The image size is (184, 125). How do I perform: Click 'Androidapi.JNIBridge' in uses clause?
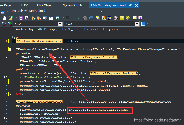tap(36, 29)
